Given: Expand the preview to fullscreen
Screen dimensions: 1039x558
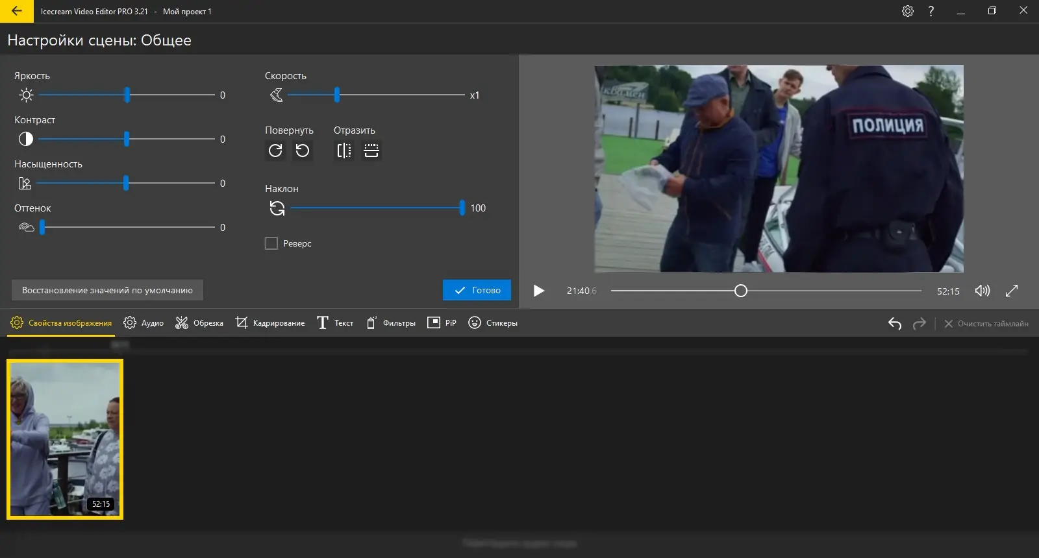Looking at the screenshot, I should [x=1012, y=291].
